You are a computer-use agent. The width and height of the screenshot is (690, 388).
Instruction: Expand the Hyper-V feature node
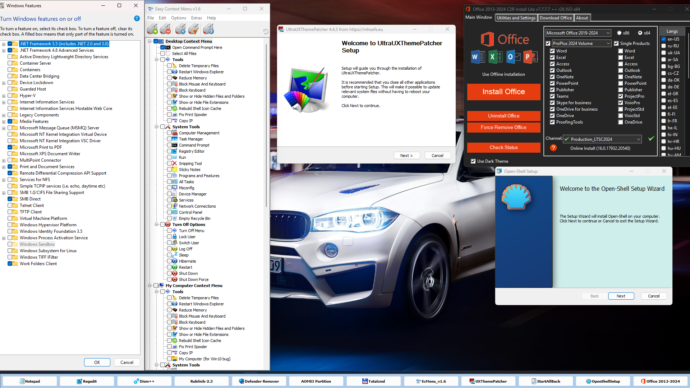[4, 96]
